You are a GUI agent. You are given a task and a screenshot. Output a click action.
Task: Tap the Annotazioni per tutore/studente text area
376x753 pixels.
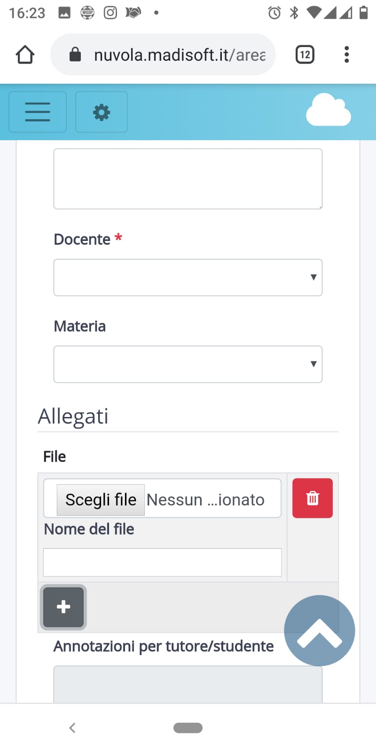tap(188, 685)
